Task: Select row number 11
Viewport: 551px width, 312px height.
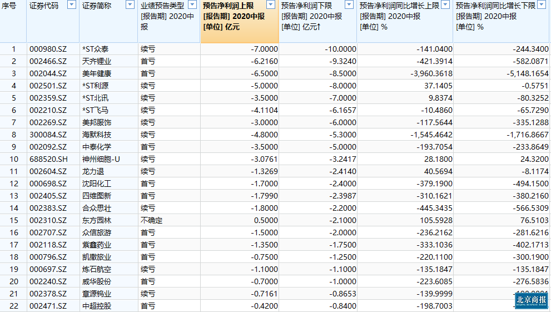Action: point(14,171)
